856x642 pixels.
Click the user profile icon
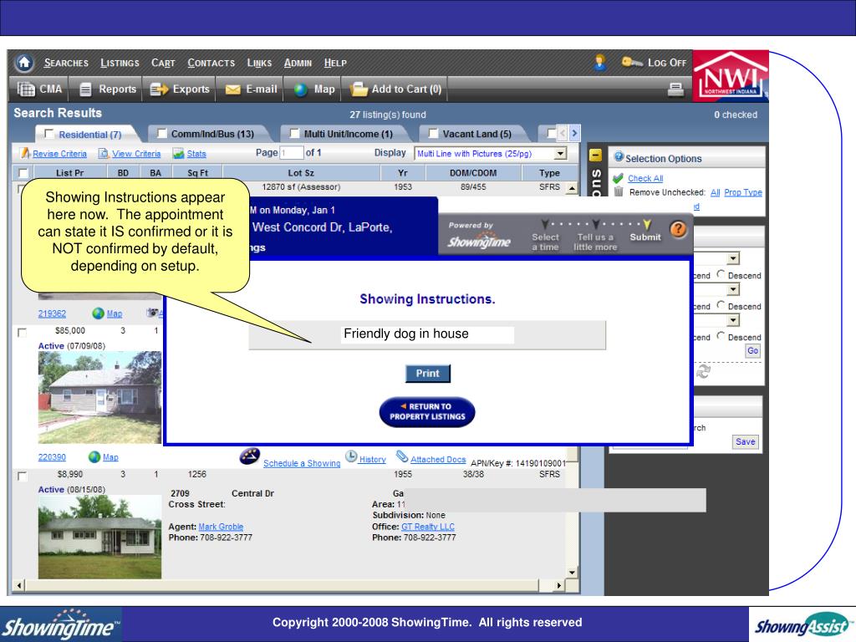pos(600,62)
